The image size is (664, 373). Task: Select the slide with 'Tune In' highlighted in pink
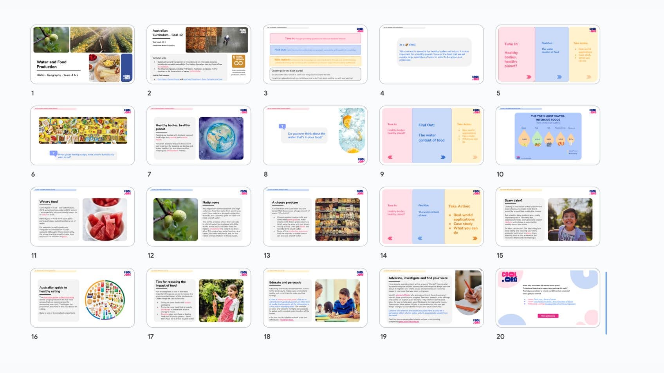[x=547, y=54]
